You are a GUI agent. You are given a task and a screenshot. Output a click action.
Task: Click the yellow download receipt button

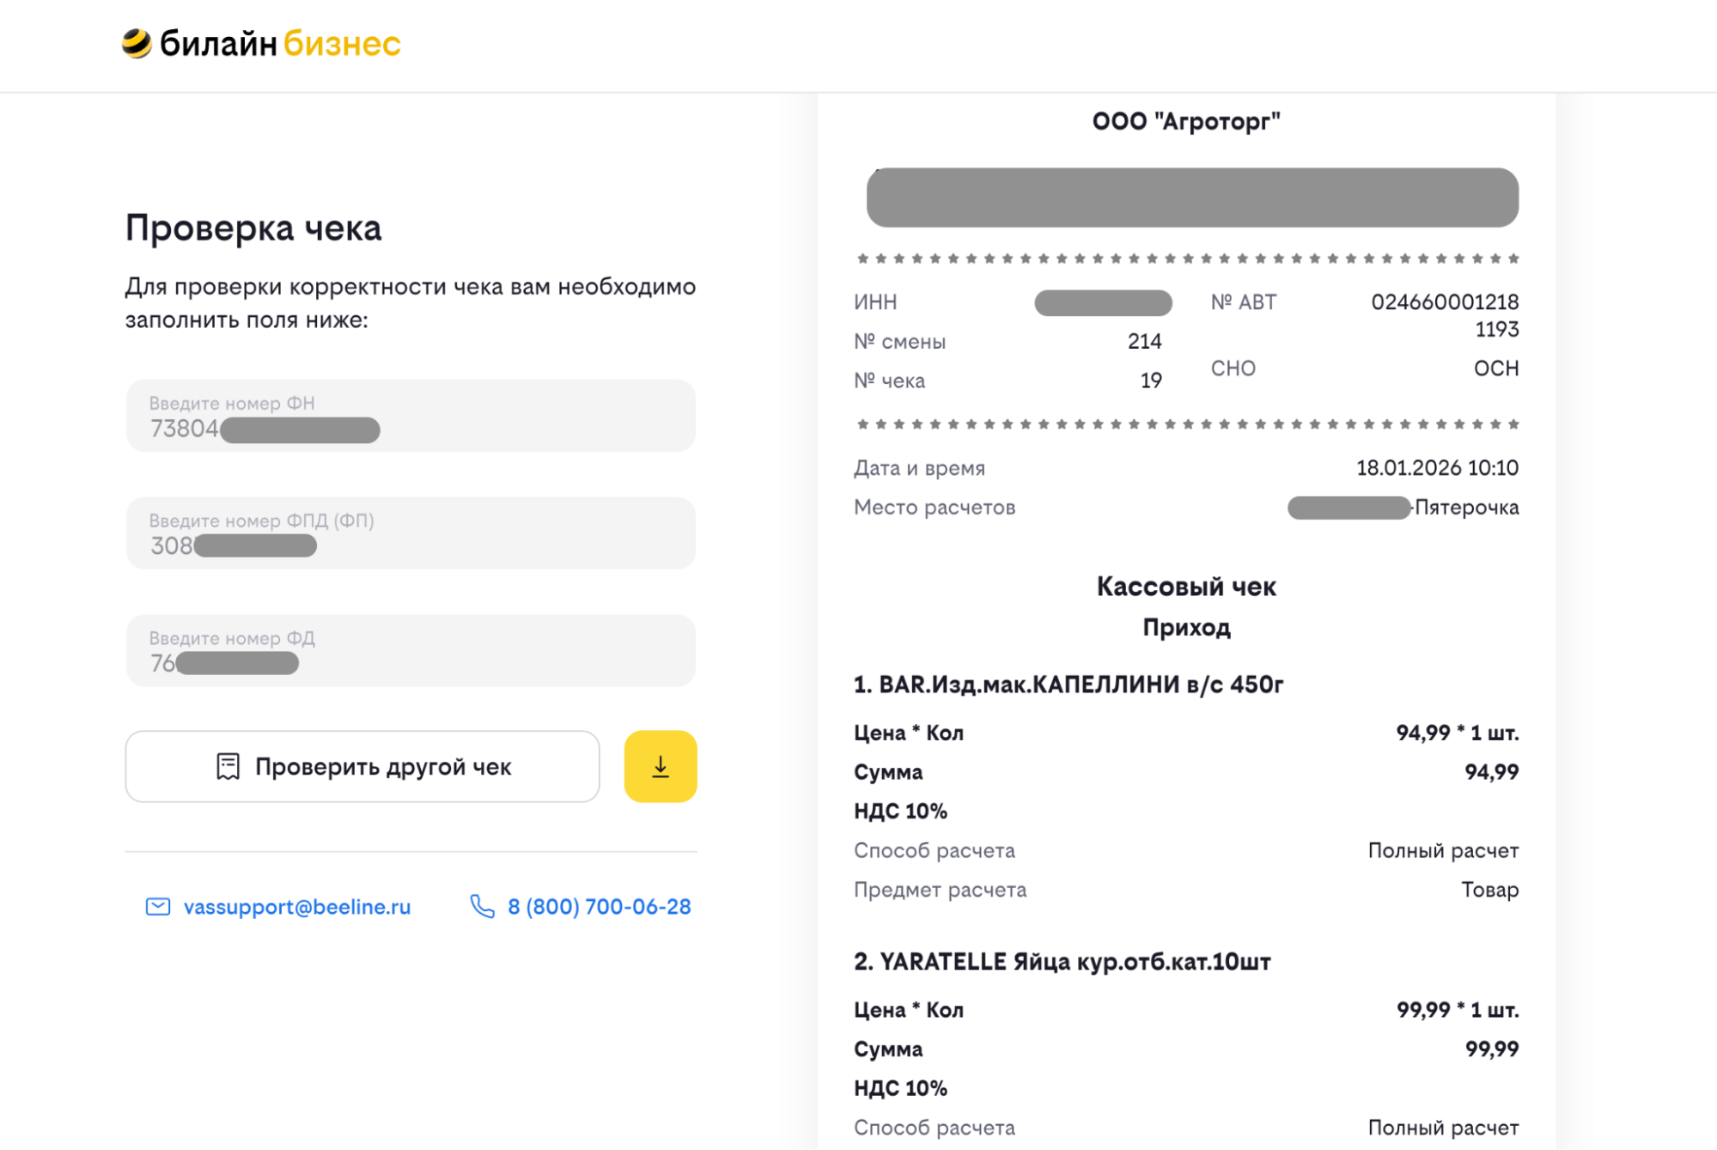[x=660, y=766]
